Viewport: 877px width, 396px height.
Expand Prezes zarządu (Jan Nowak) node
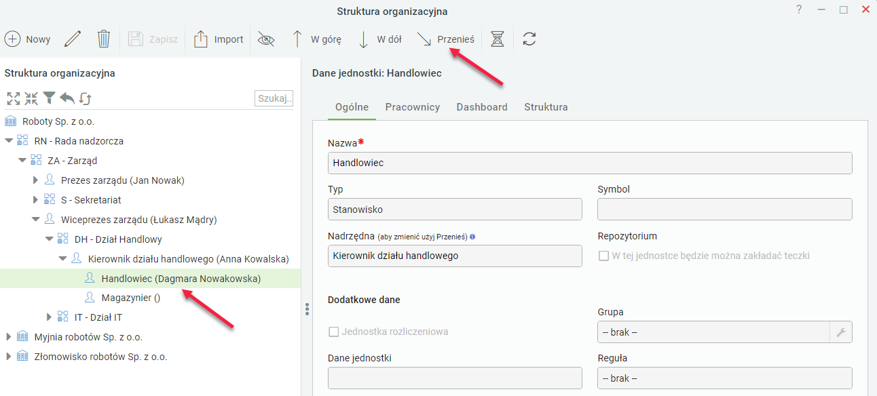[x=36, y=180]
